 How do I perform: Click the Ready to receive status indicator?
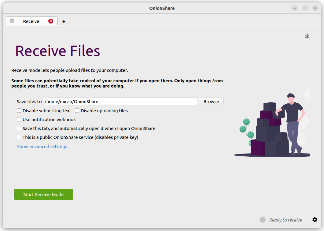coord(263,220)
